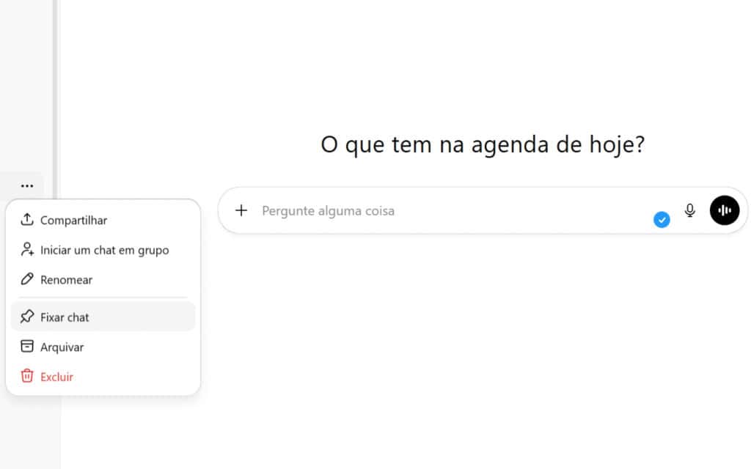Select Excluir to delete the chat
Image resolution: width=751 pixels, height=469 pixels.
point(56,376)
